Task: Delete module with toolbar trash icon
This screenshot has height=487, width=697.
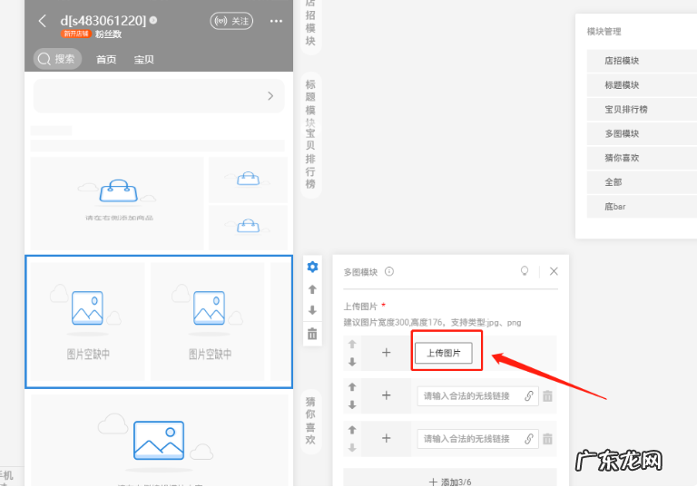Action: point(312,333)
